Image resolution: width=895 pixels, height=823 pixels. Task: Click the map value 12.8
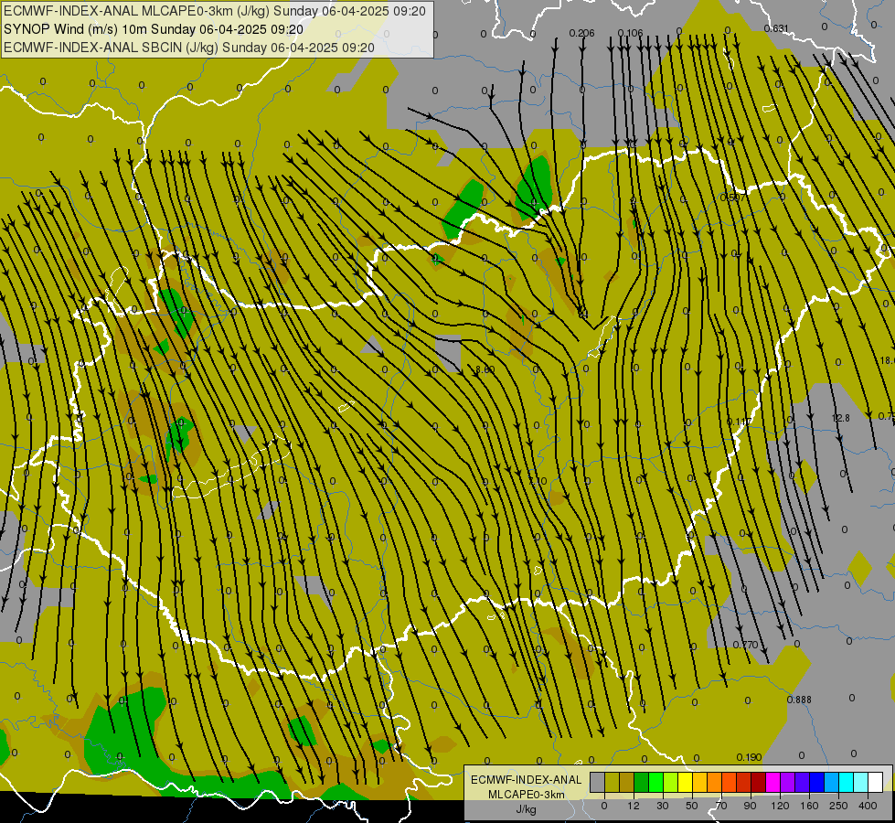pos(841,418)
